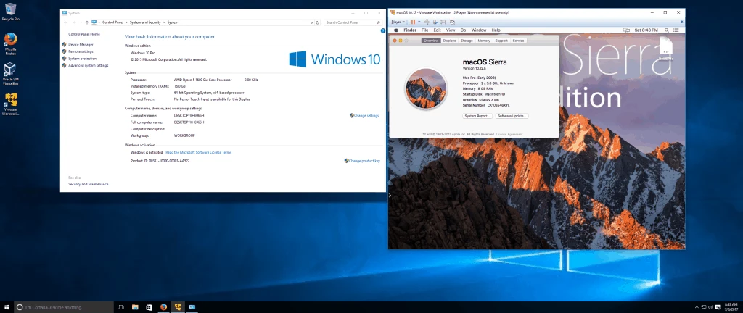
Task: Open Action Center notifications icon
Action: (718, 307)
